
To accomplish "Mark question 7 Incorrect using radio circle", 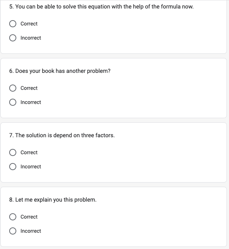I will (13, 167).
